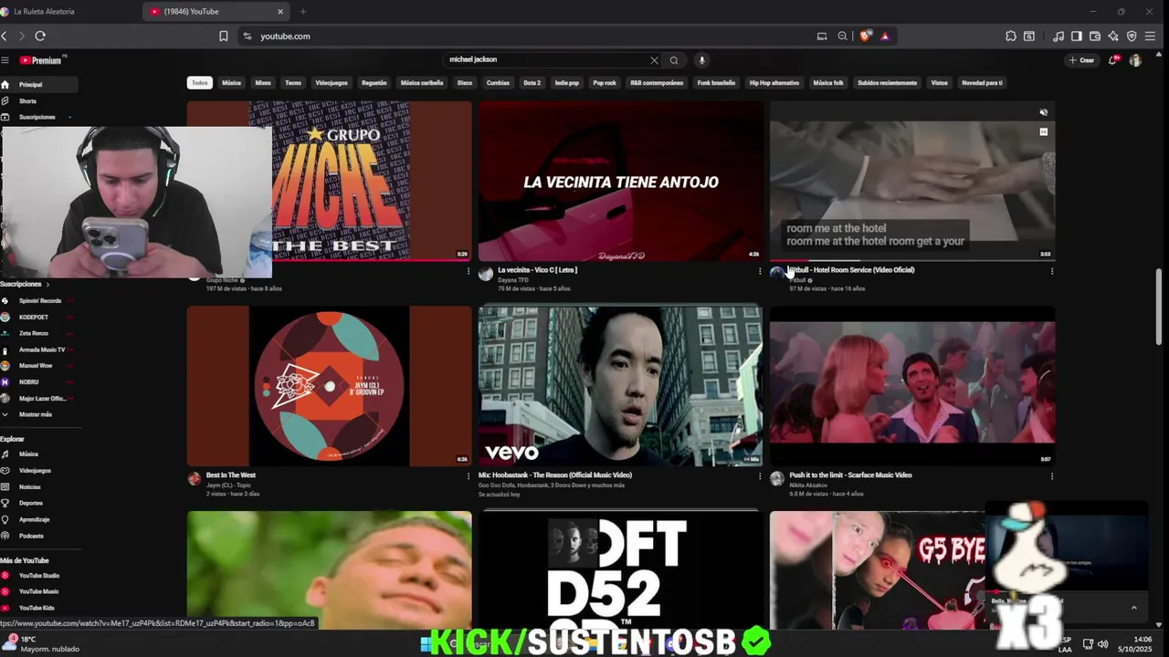This screenshot has height=657, width=1169.
Task: Start voice search with the microphone
Action: coord(701,60)
